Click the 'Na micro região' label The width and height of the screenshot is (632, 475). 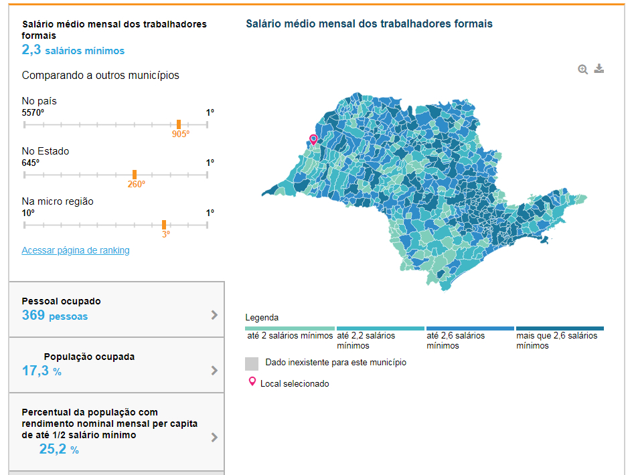[x=58, y=201]
